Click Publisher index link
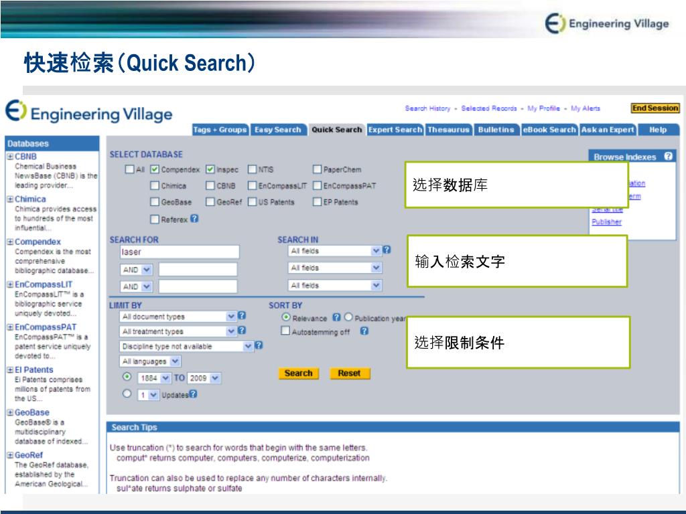The width and height of the screenshot is (686, 514). tap(606, 222)
